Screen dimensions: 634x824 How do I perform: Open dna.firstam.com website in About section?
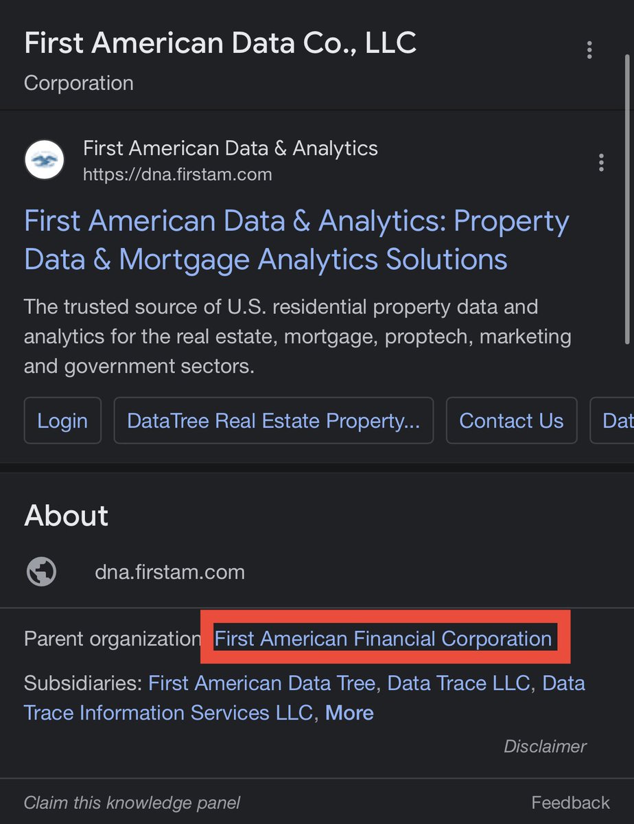pyautogui.click(x=169, y=572)
